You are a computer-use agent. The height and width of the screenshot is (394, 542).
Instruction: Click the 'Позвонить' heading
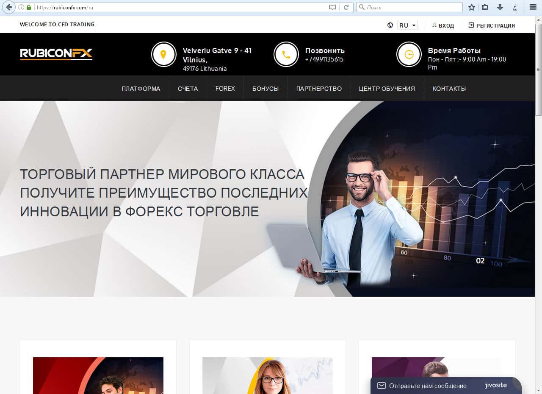coord(325,50)
